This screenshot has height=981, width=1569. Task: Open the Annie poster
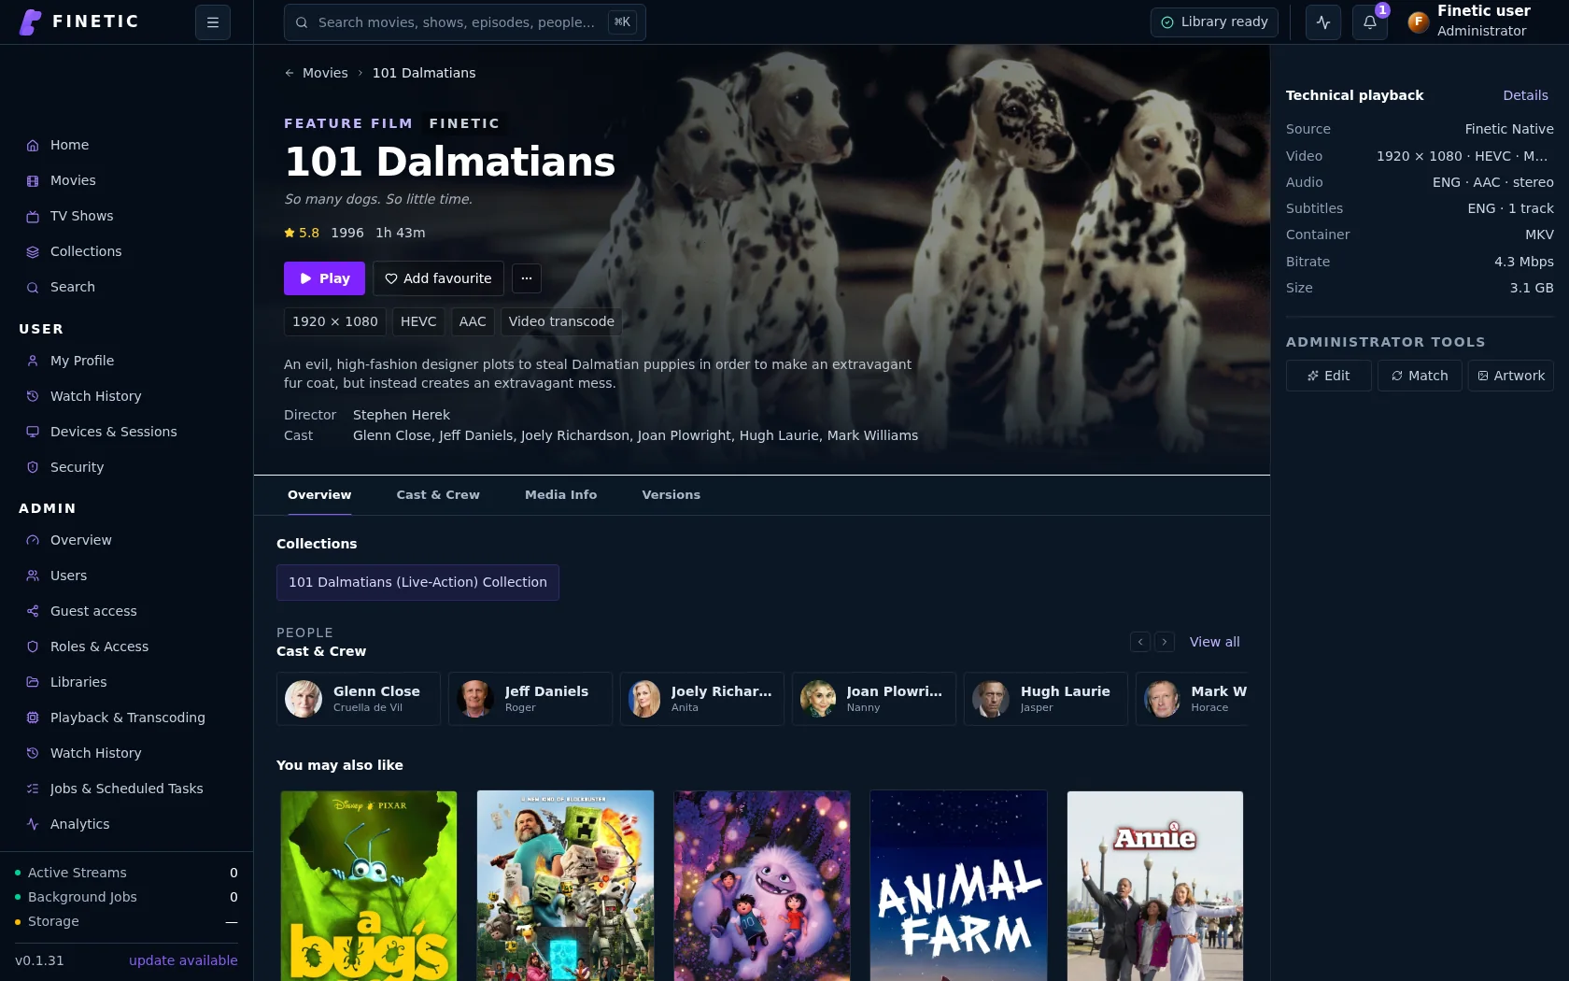[1155, 886]
